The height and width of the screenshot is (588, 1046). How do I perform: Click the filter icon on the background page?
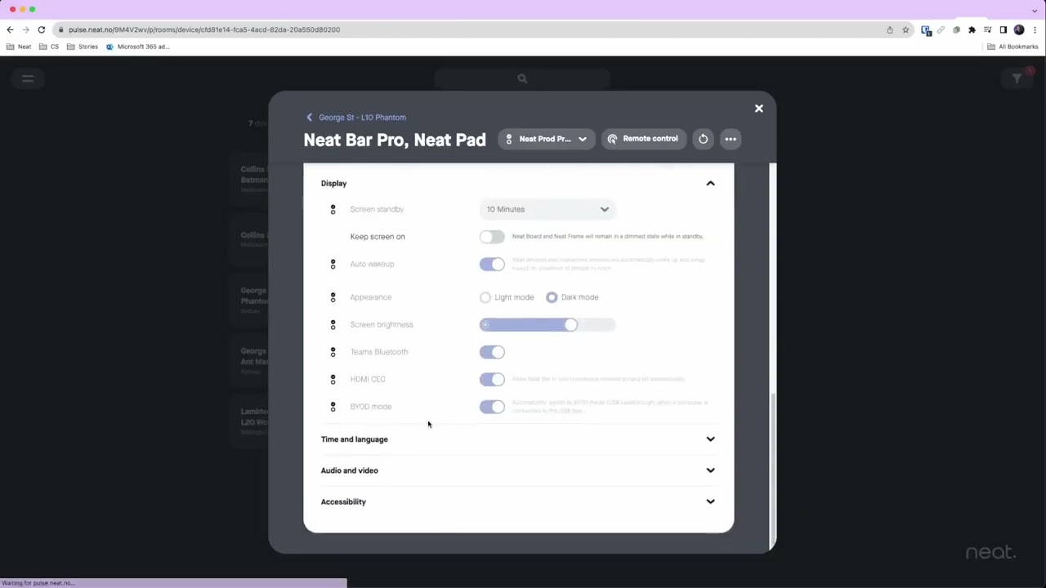pos(1017,78)
